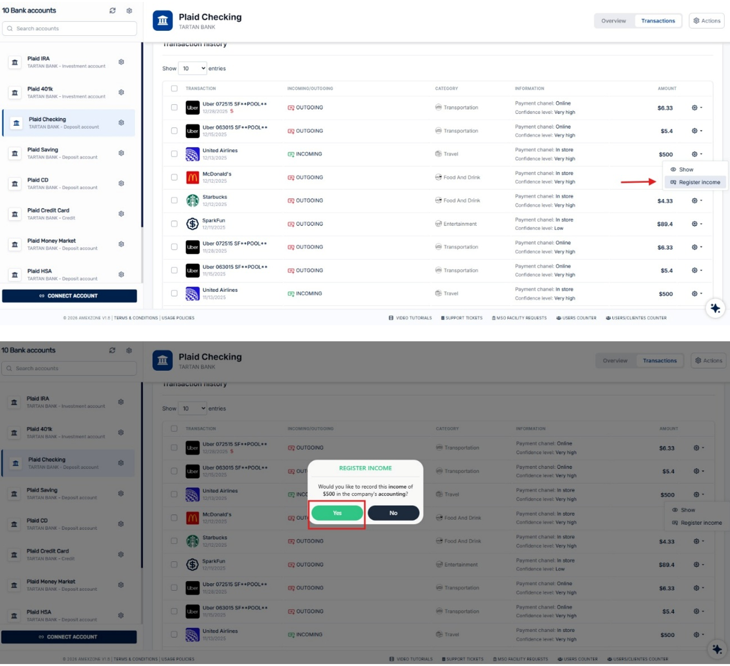
Task: Click the refresh bank accounts icon in the upper view
Action: pos(112,10)
